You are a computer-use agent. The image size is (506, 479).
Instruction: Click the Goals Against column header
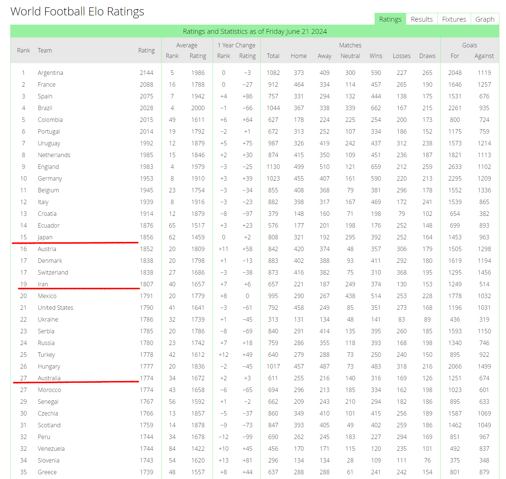[484, 56]
